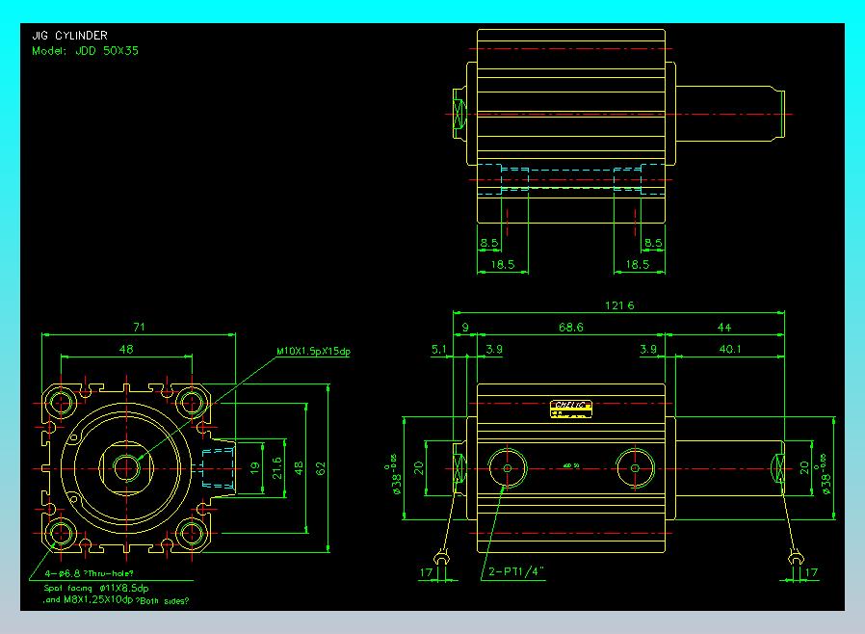Viewport: 865px width, 634px height.
Task: Select the "121.6" overall length dimension
Action: 619,305
